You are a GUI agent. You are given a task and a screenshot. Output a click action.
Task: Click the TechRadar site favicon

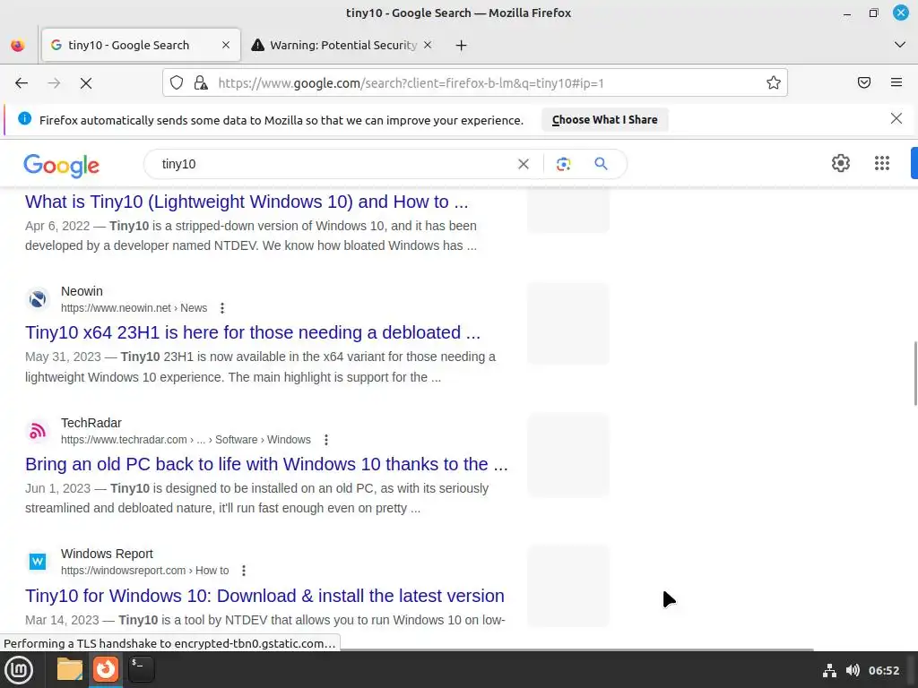(38, 431)
